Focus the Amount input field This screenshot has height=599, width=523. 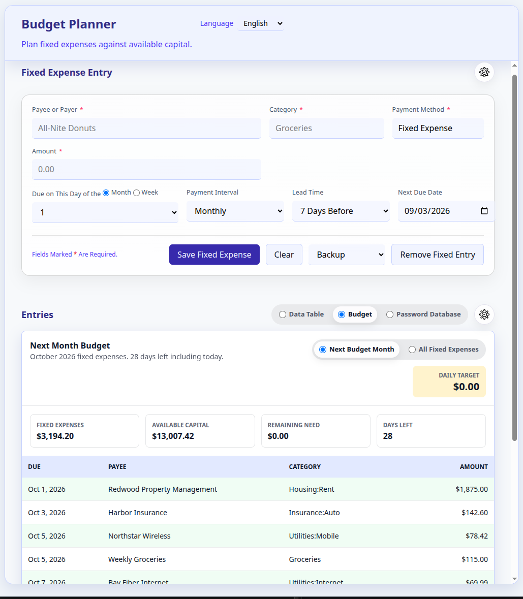147,169
